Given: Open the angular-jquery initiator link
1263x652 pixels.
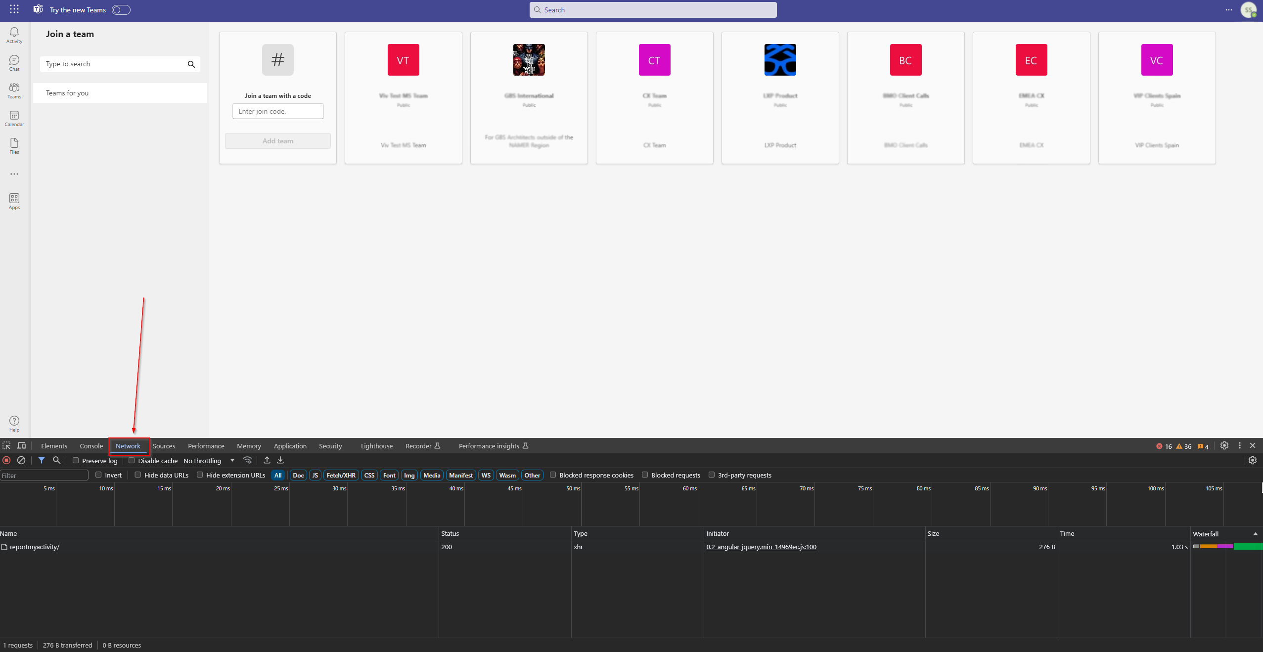Looking at the screenshot, I should (x=761, y=547).
